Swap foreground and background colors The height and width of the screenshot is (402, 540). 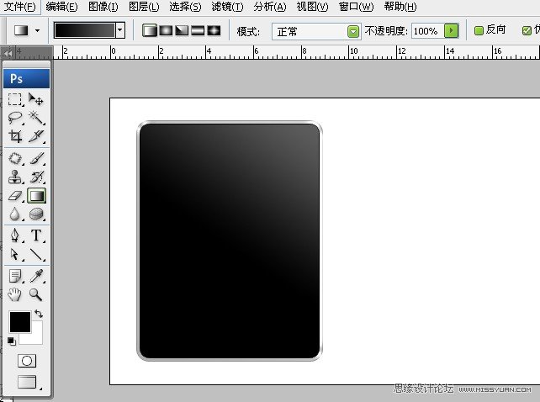coord(39,314)
